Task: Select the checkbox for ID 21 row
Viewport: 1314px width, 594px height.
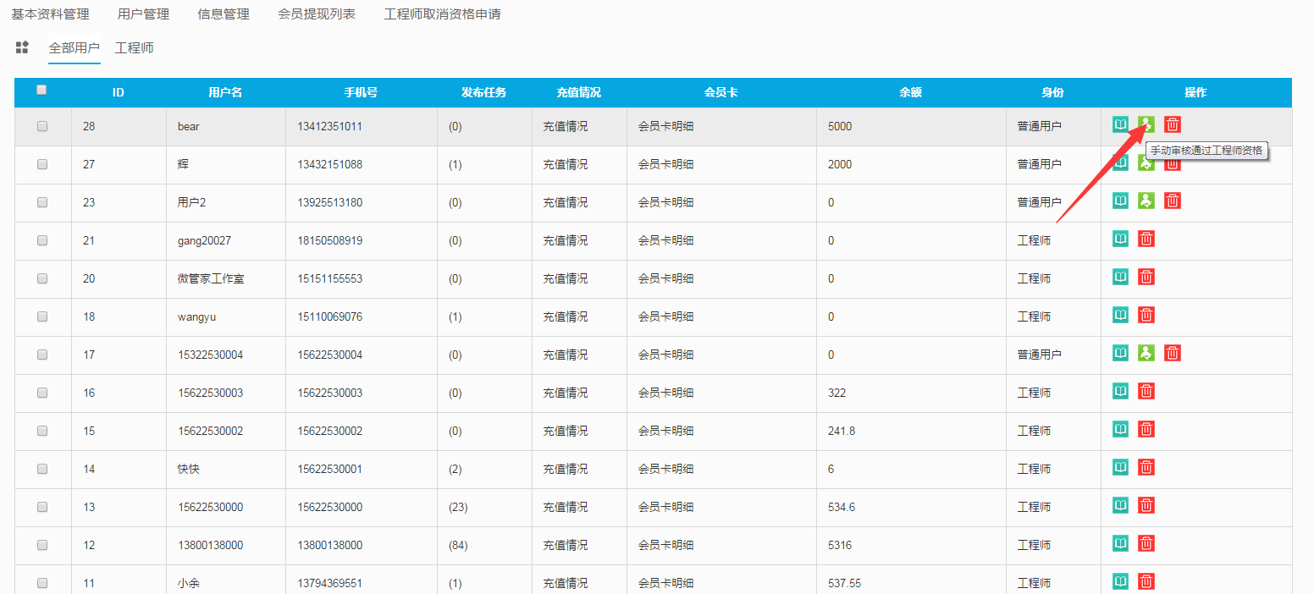Action: (42, 240)
